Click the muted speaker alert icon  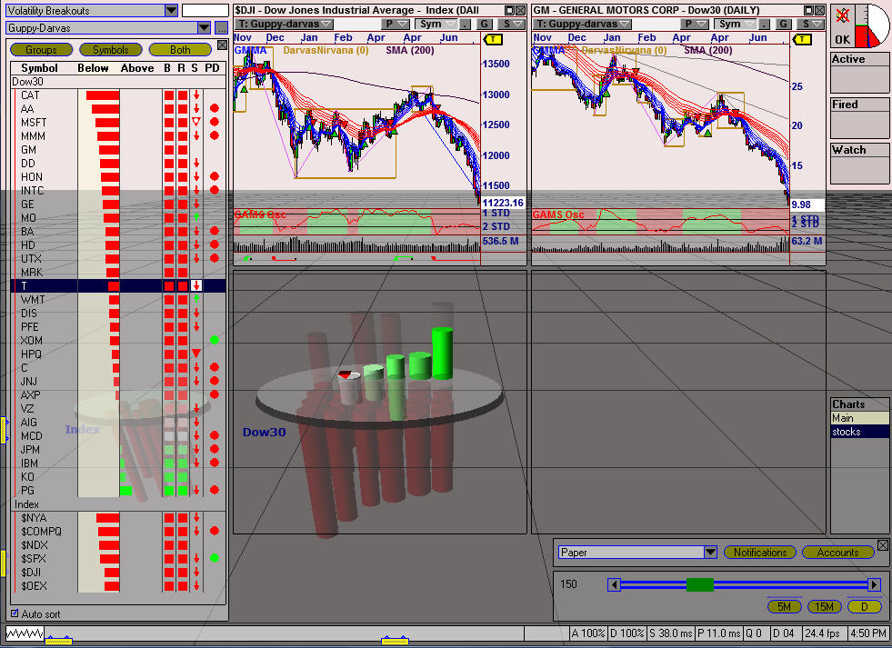point(843,16)
